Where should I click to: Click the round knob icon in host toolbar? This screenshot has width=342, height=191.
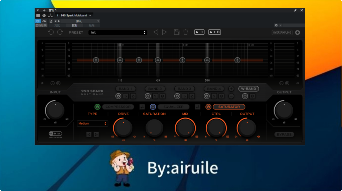click(44, 15)
